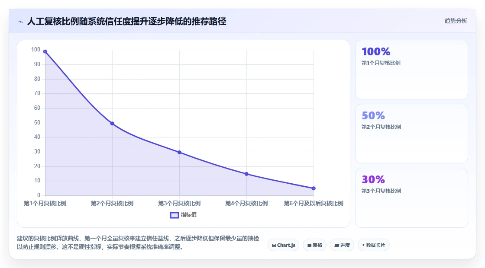Click the y-axis value 20
The width and height of the screenshot is (485, 268).
37,166
